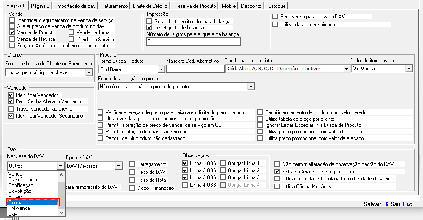Enable Utilizar data de vencimento

coord(275,25)
